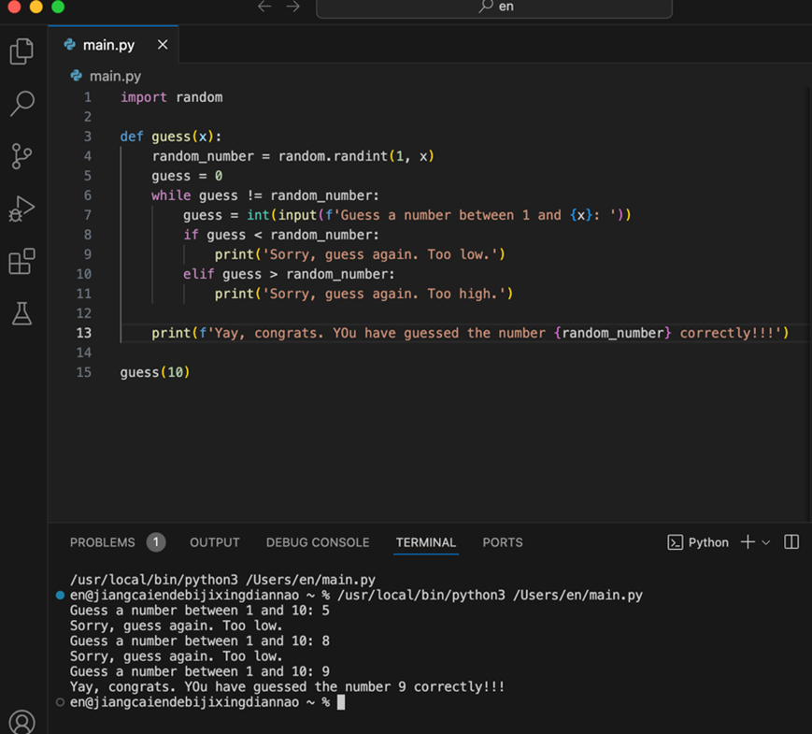Screen dimensions: 812x734
Task: Go back with the left arrow
Action: (264, 7)
